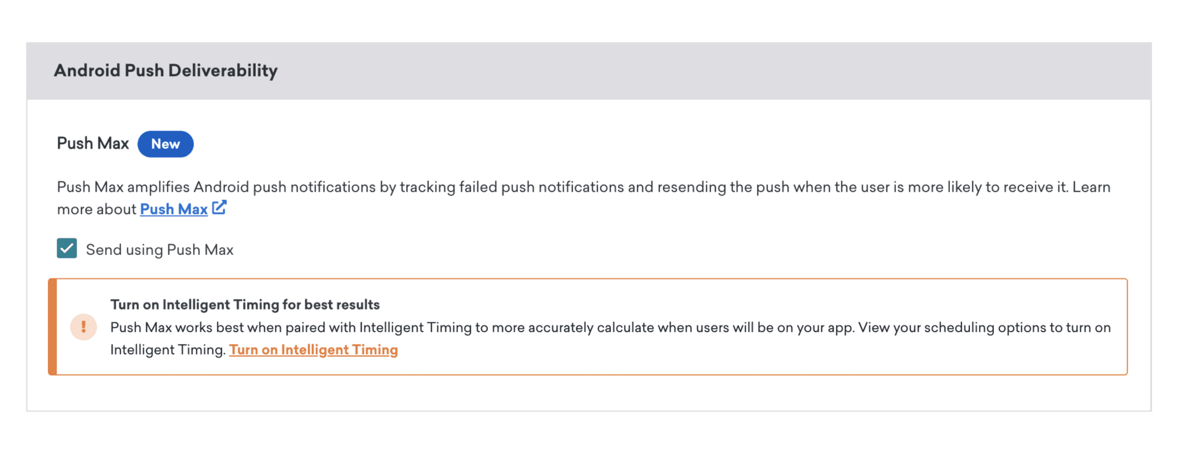Click the white card area below the alert
This screenshot has height=459, width=1178.
(x=589, y=393)
